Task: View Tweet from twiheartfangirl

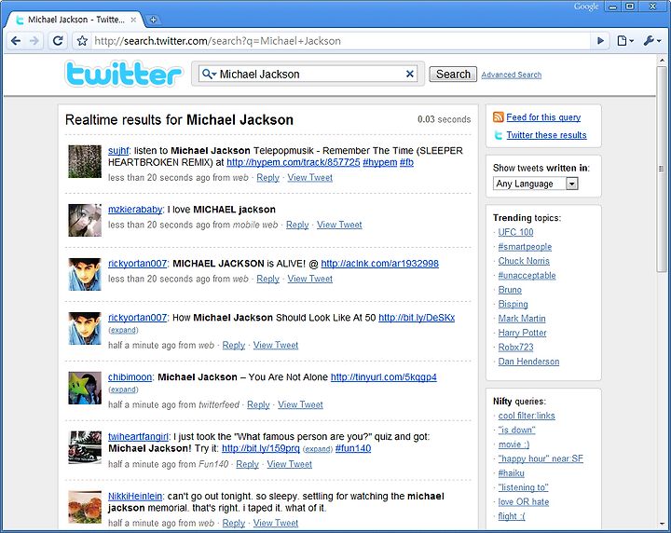Action: click(x=289, y=464)
